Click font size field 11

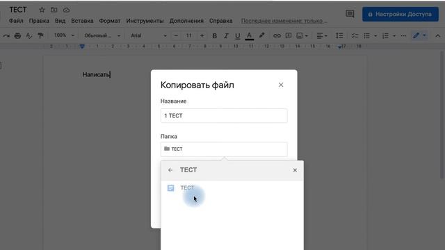click(188, 35)
